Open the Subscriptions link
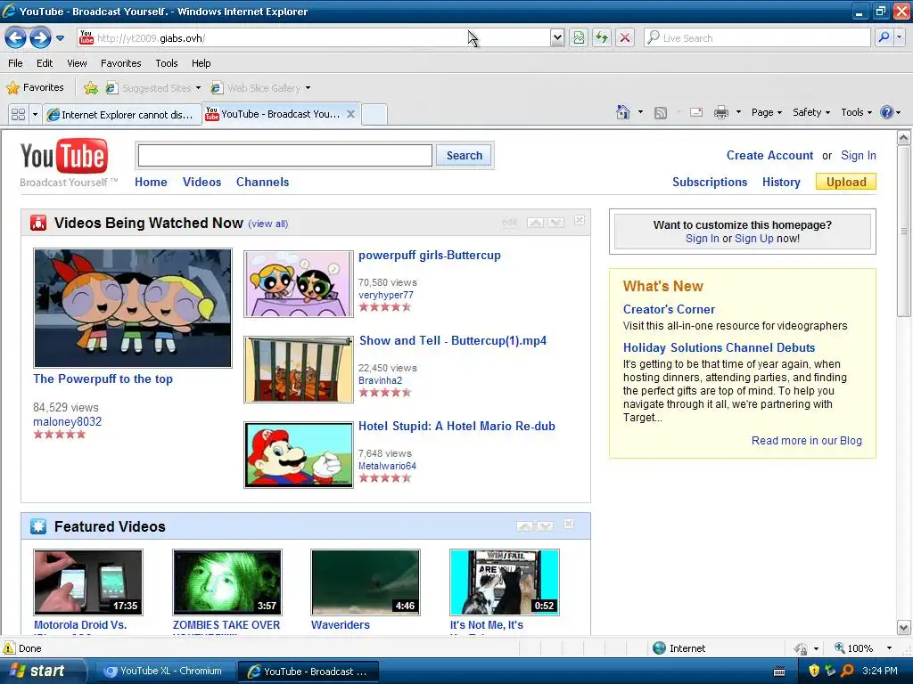913x684 pixels. pyautogui.click(x=709, y=182)
